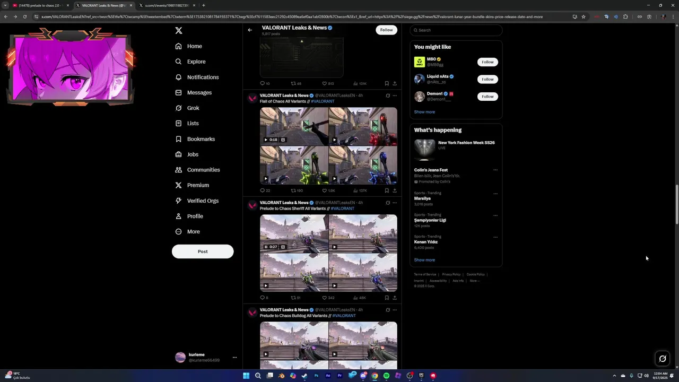Open Communities in the sidebar
This screenshot has width=679, height=382.
point(197,170)
